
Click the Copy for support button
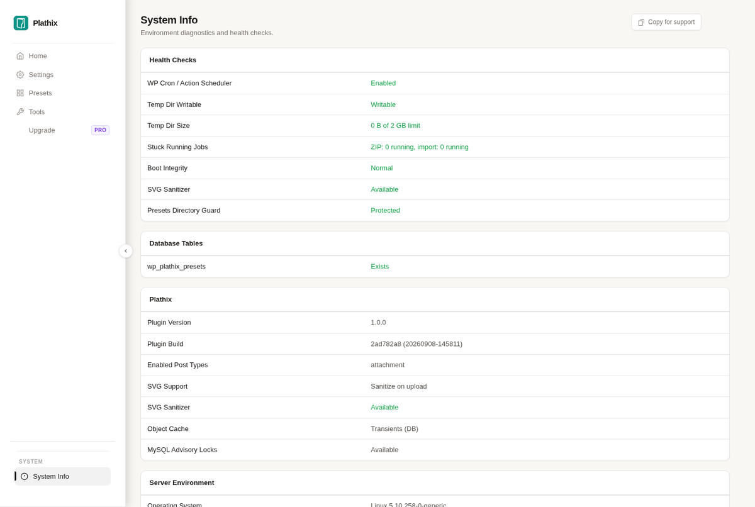click(x=666, y=22)
